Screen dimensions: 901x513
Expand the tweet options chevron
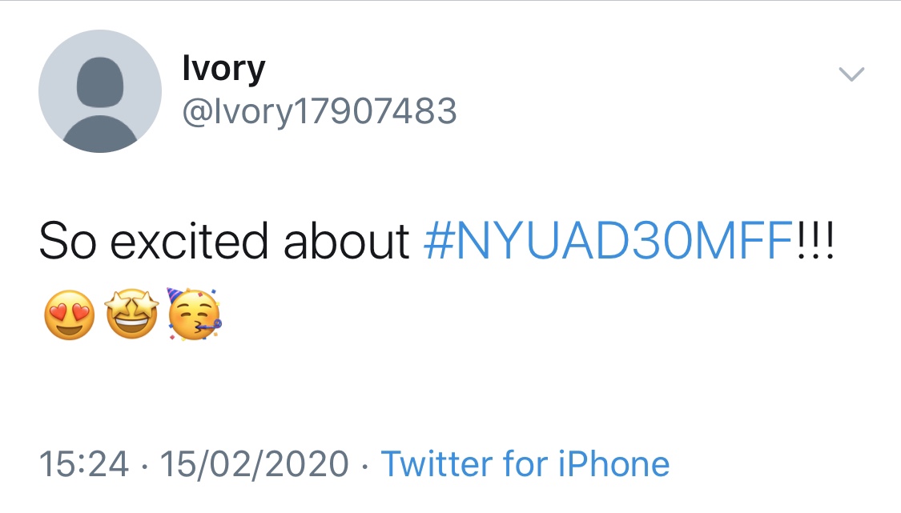(x=851, y=74)
